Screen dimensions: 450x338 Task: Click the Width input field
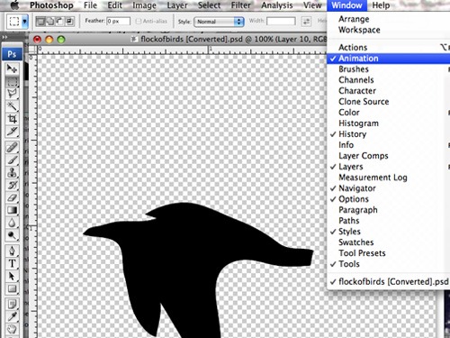281,22
